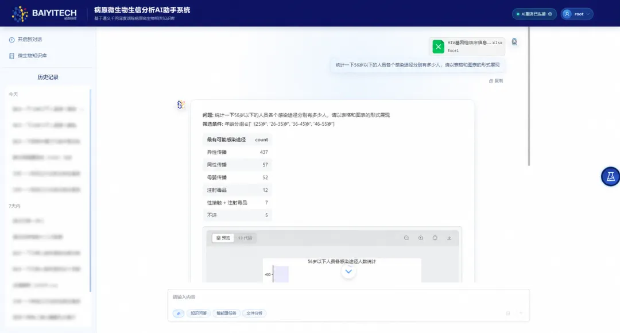
Task: Click the 筛选条件 filter text line
Action: 269,124
